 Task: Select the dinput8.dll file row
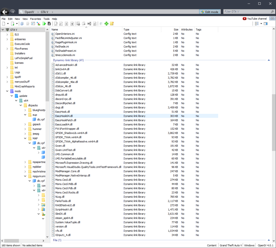pyautogui.click(x=135, y=95)
